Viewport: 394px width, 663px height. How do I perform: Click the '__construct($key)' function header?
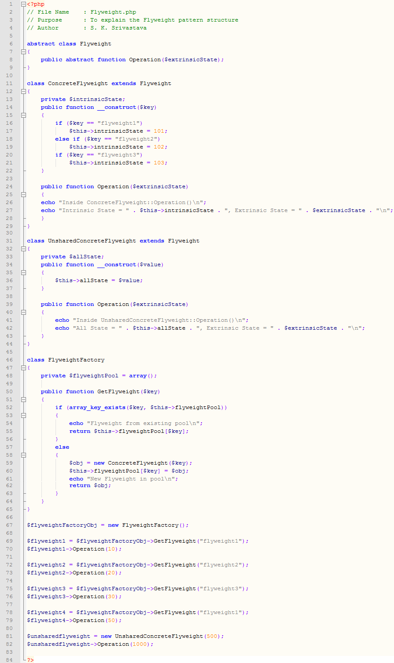tap(99, 107)
